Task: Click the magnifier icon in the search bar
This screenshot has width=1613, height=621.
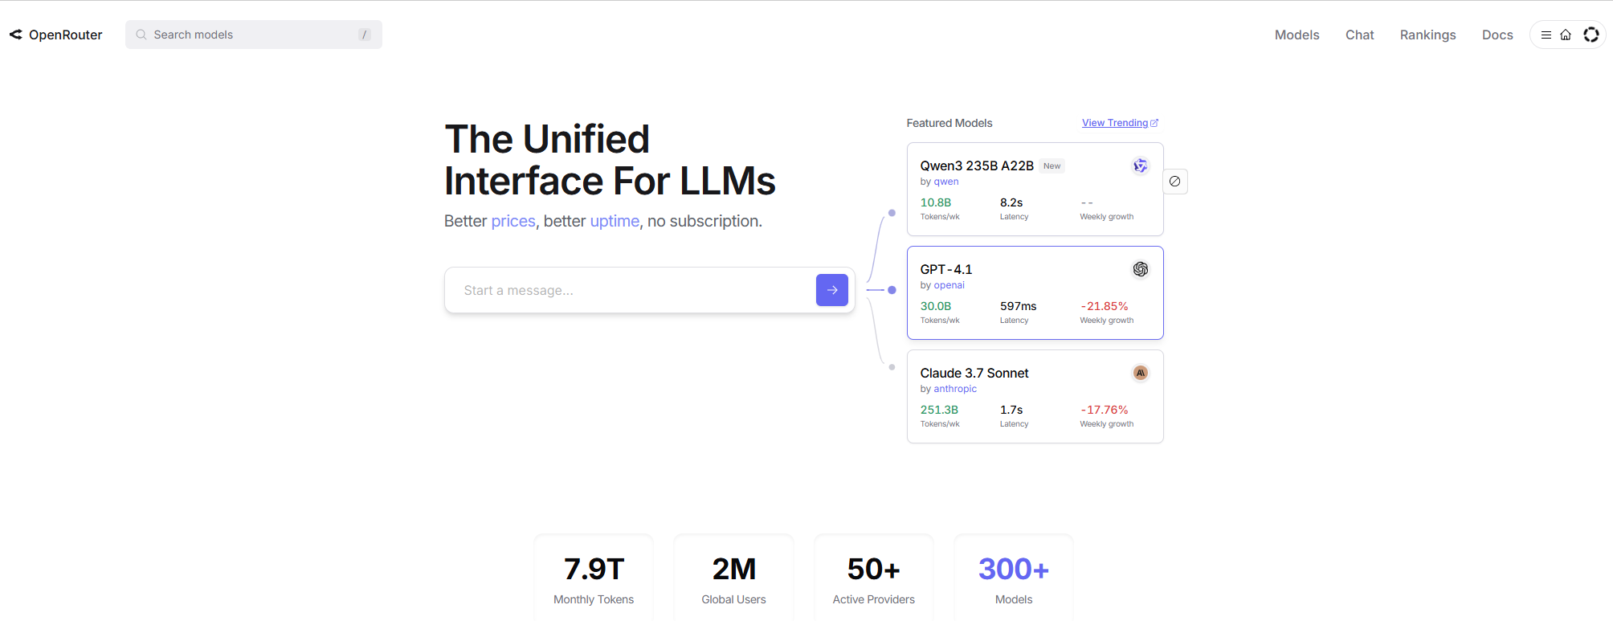Action: point(141,35)
